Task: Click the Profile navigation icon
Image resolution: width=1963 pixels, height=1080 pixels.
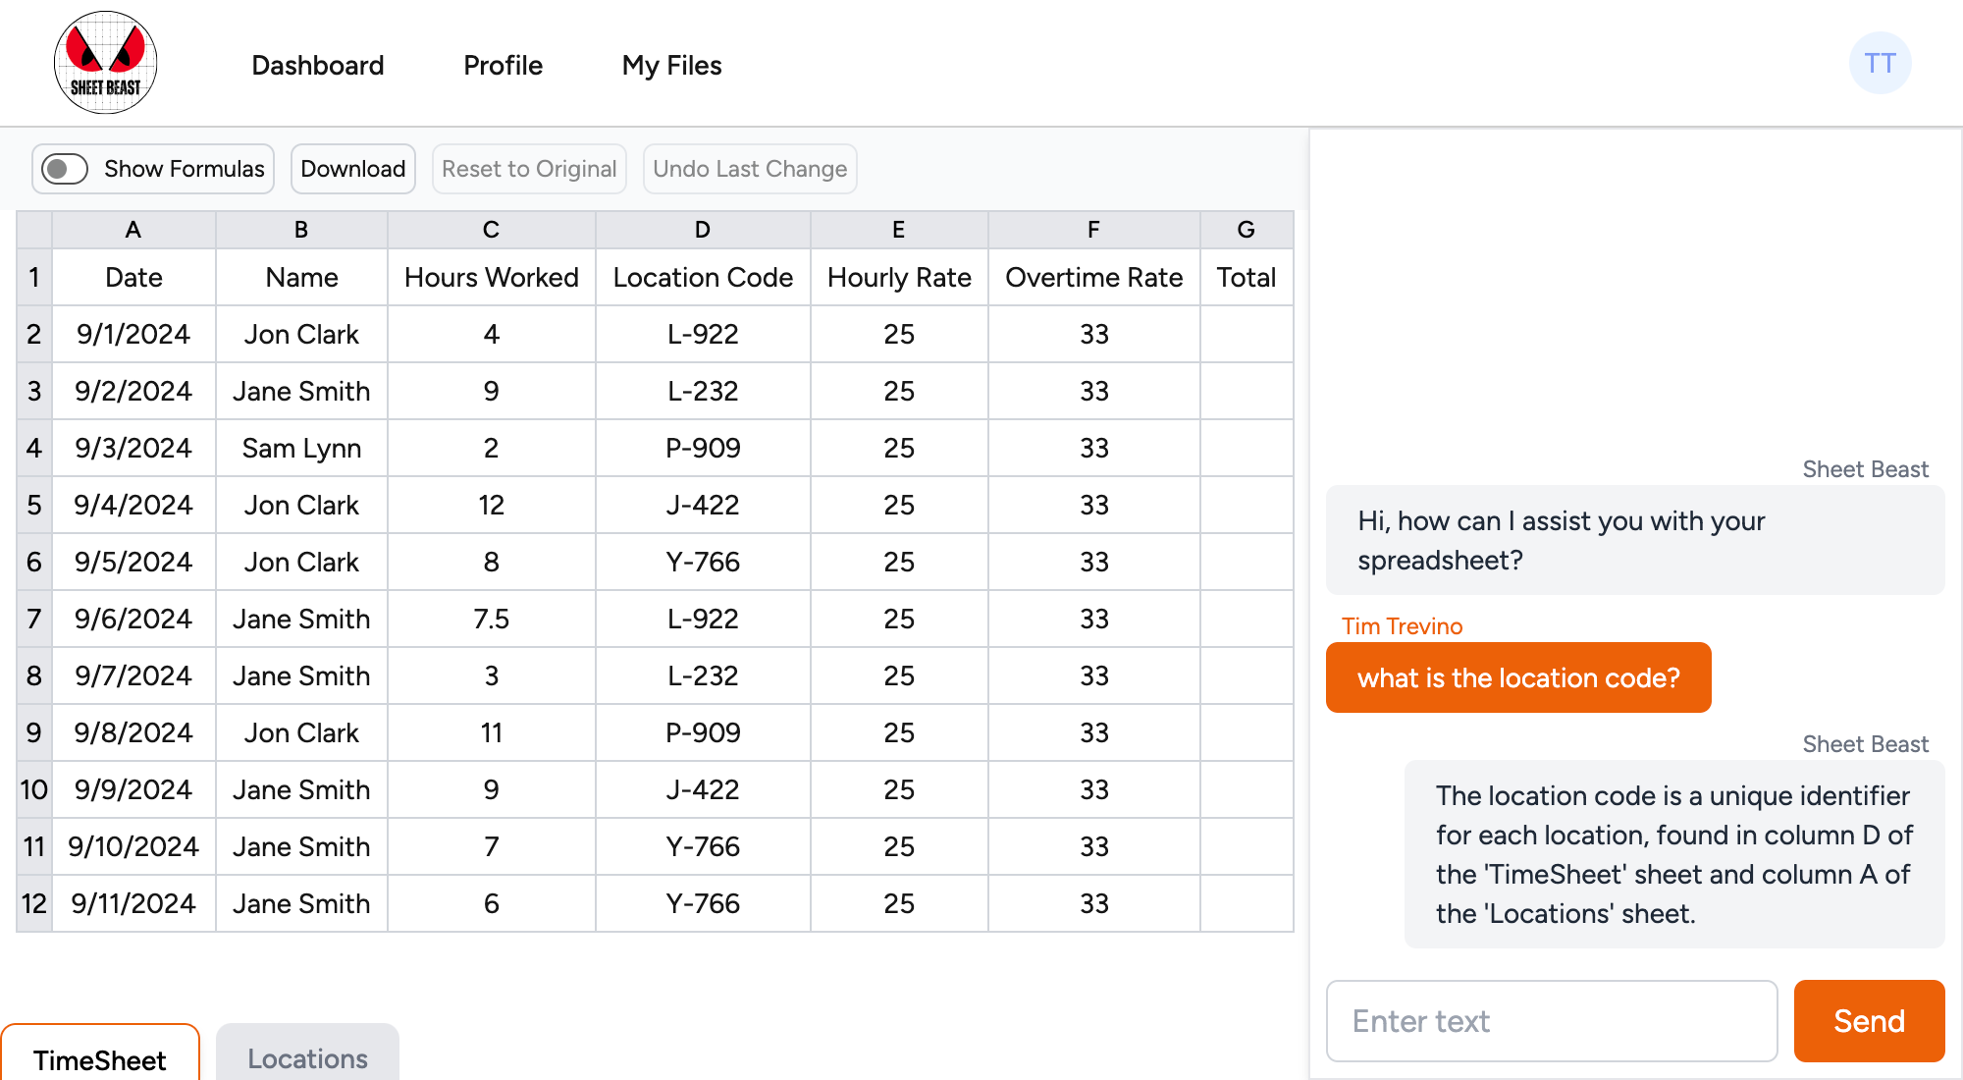Action: [x=503, y=64]
